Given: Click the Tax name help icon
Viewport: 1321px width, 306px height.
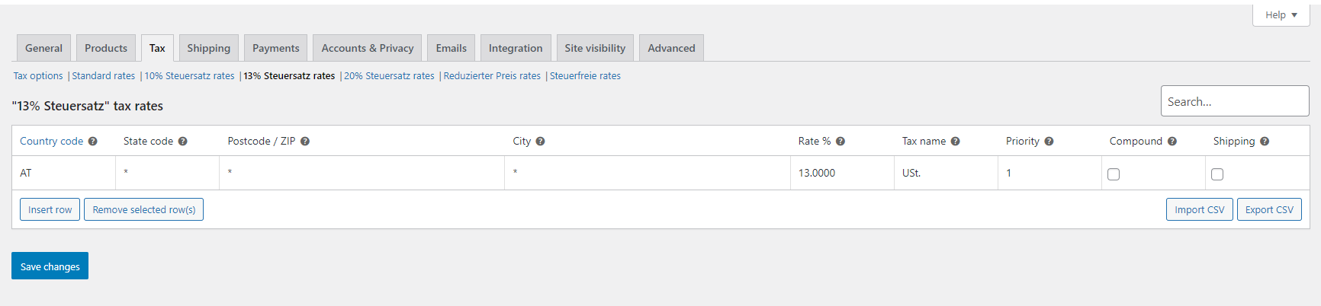Looking at the screenshot, I should (x=956, y=142).
